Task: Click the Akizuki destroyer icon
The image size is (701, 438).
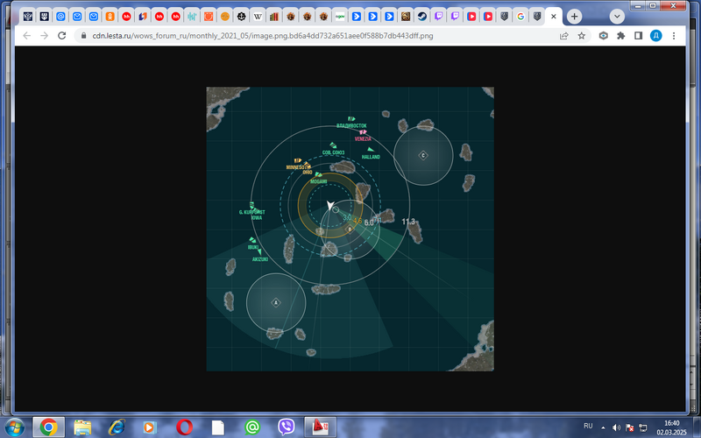Action: pos(259,252)
